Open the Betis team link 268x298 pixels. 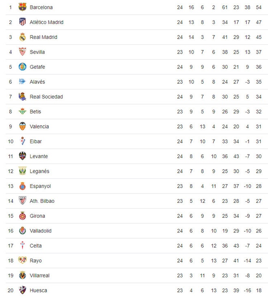click(x=35, y=111)
